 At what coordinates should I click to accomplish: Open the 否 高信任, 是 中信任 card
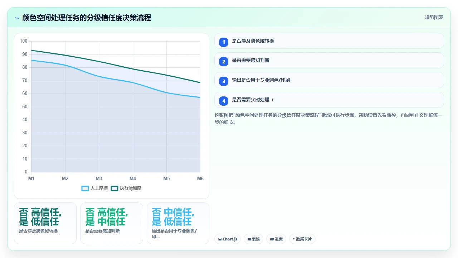click(112, 223)
